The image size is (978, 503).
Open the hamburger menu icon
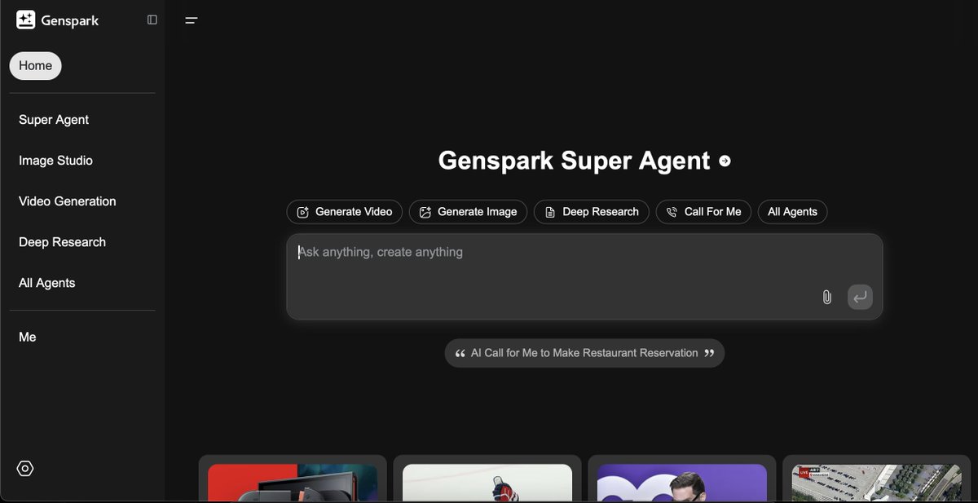192,20
